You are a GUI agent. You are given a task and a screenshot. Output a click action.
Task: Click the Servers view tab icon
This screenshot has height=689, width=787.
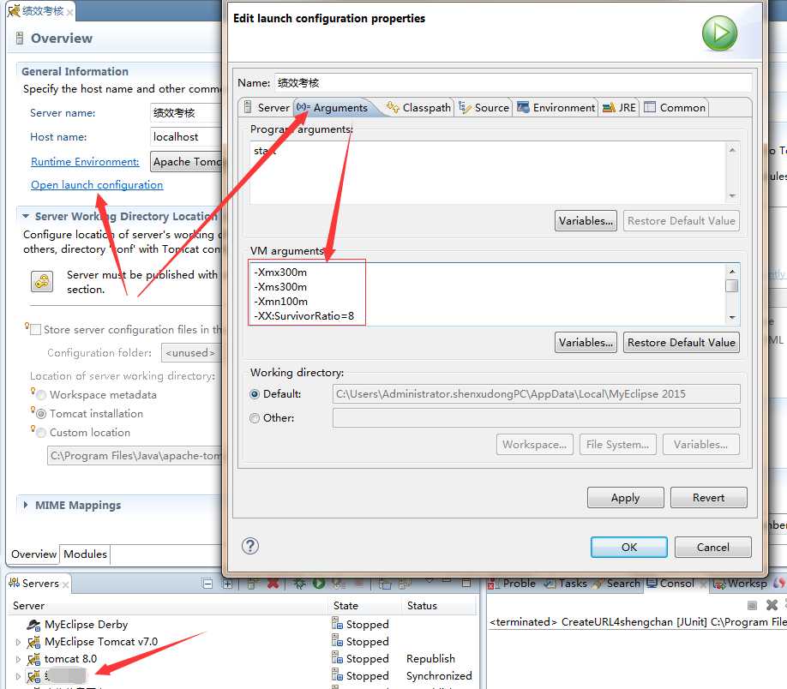click(x=14, y=583)
